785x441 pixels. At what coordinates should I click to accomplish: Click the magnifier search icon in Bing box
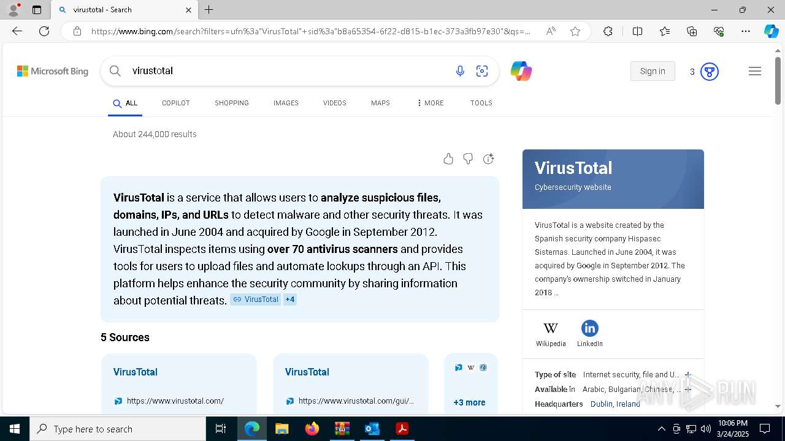[x=115, y=71]
